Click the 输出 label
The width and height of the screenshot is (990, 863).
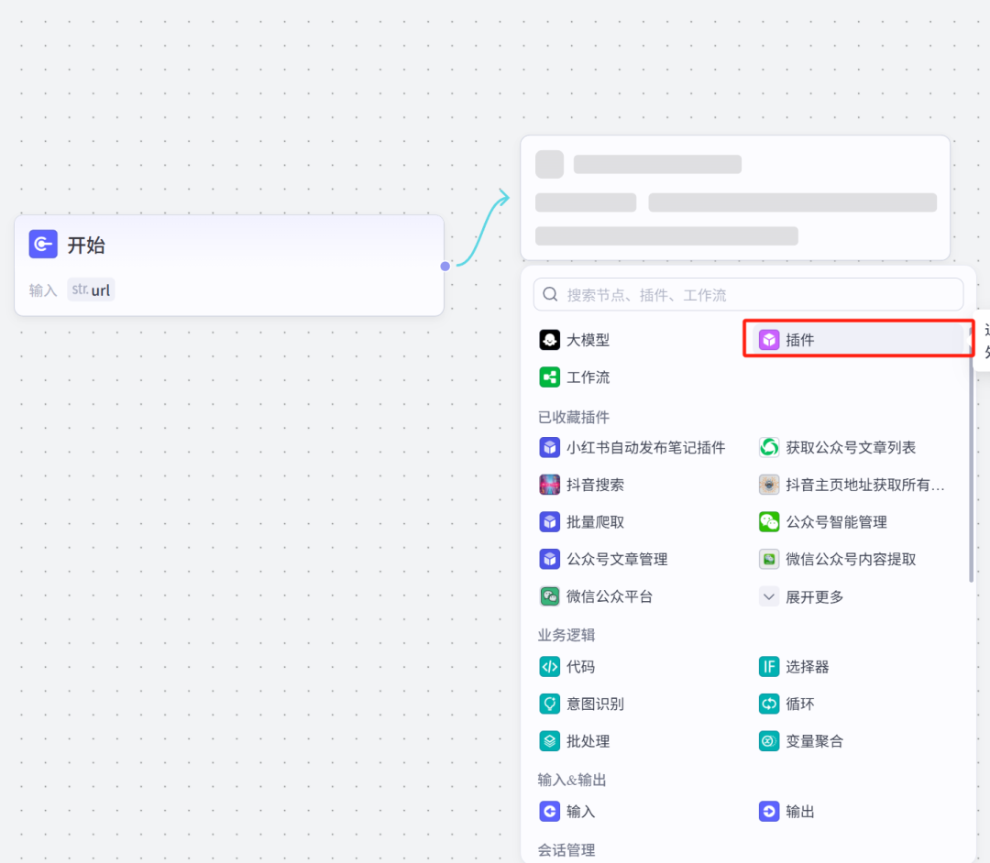[800, 812]
